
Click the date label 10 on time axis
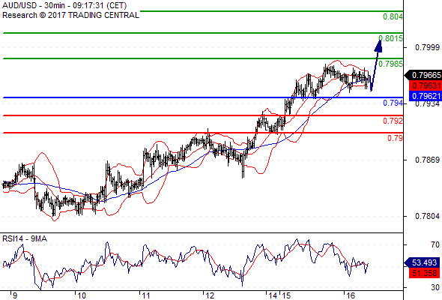click(82, 295)
